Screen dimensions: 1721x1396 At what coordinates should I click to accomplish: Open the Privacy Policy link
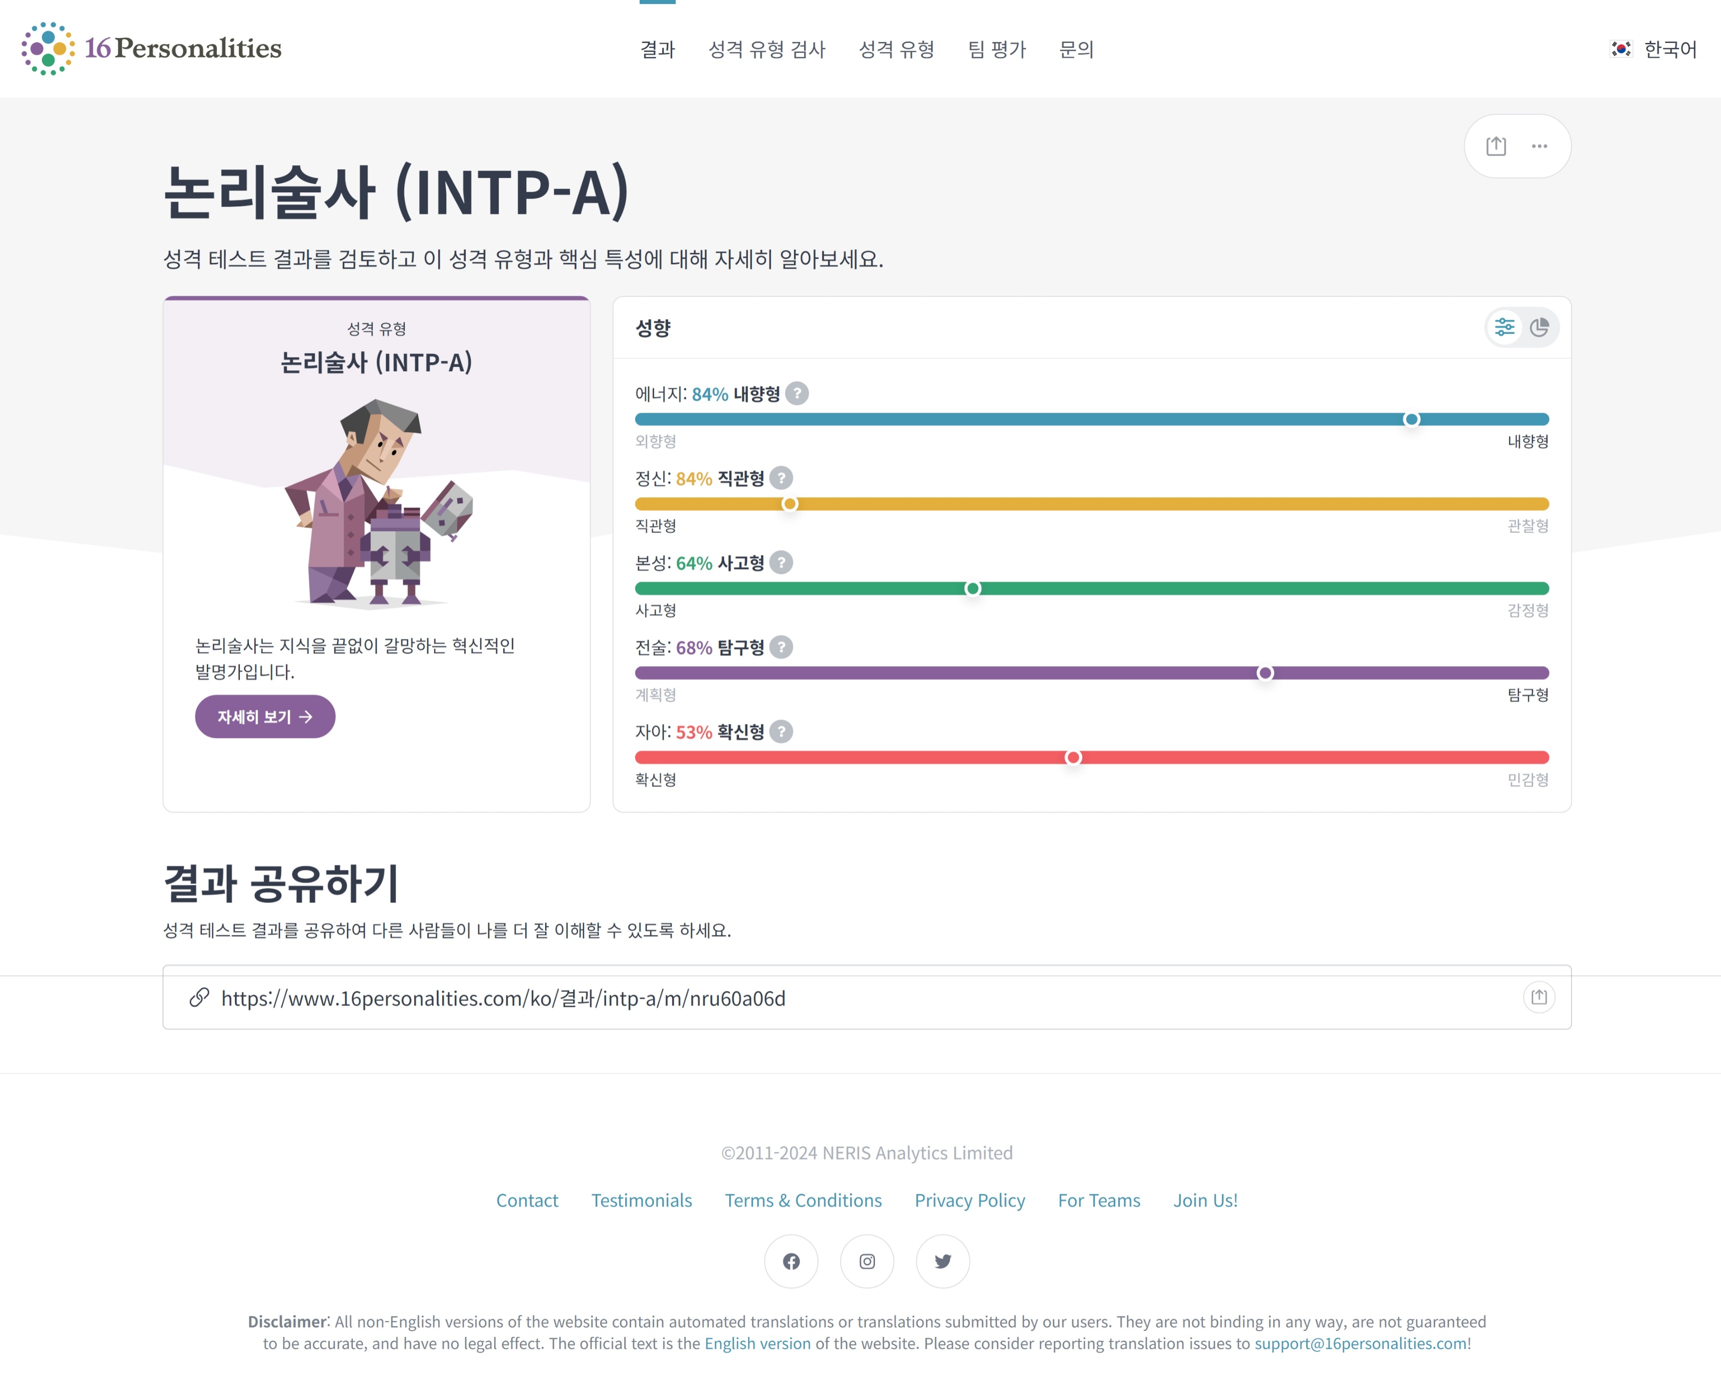[969, 1201]
